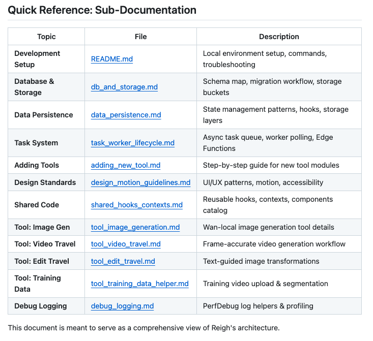Click the 'File' column header
This screenshot has width=373, height=341.
pos(140,37)
